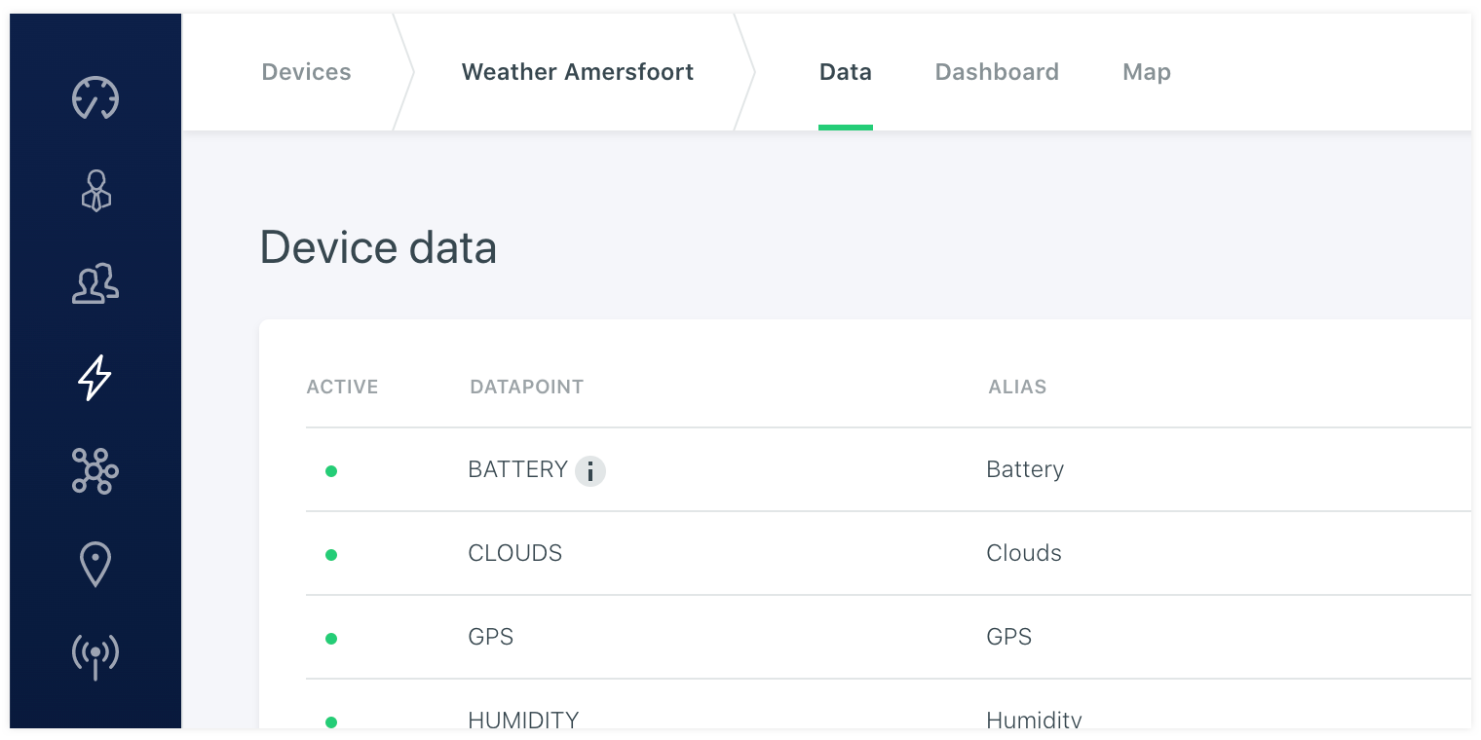This screenshot has width=1481, height=740.
Task: Toggle the active dot for BATTERY row
Action: point(331,471)
